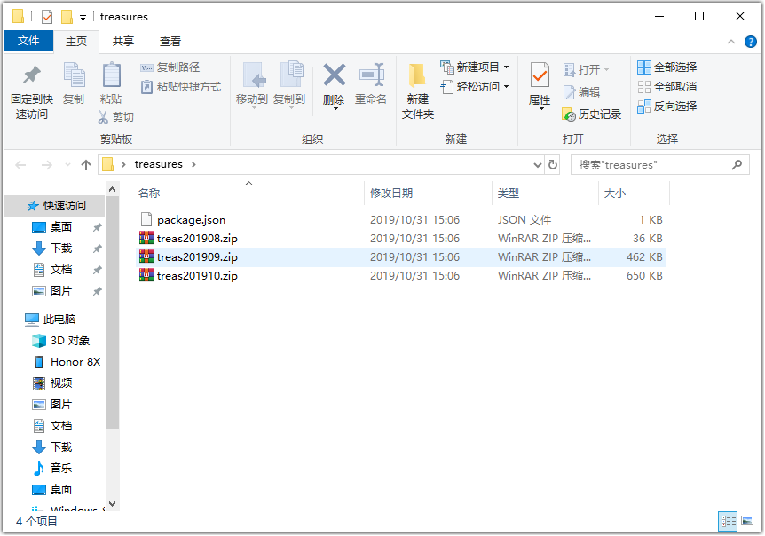This screenshot has width=765, height=536.
Task: Open the address bar history dropdown
Action: [538, 165]
